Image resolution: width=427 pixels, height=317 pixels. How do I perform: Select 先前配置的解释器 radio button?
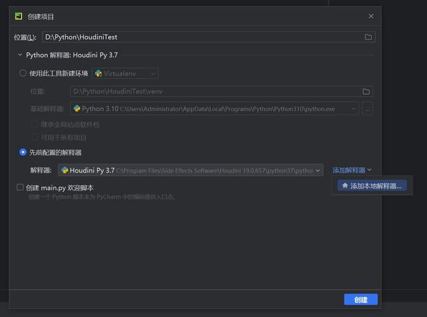click(x=23, y=152)
